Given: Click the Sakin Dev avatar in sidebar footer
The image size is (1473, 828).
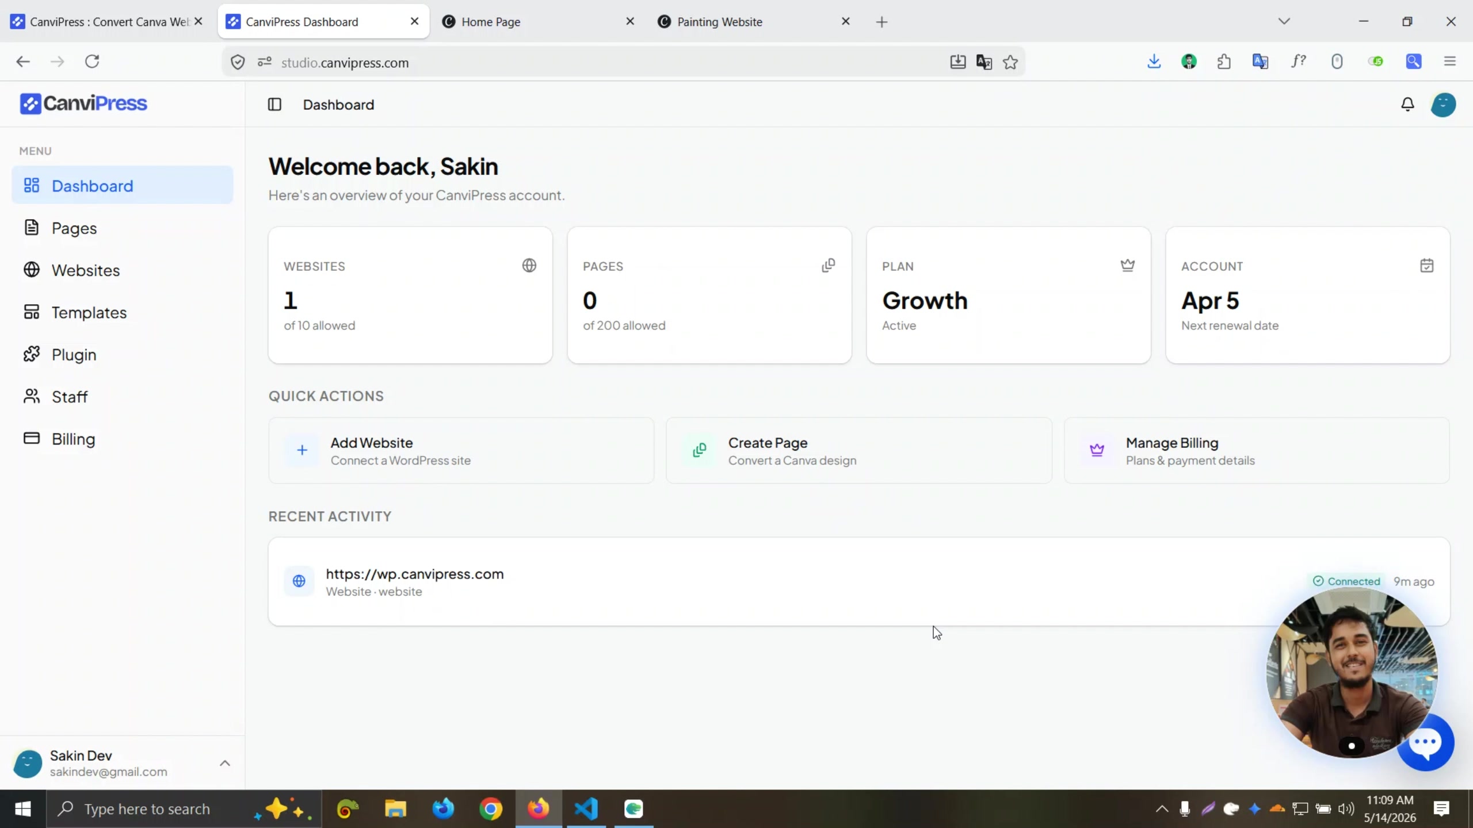Looking at the screenshot, I should (28, 764).
